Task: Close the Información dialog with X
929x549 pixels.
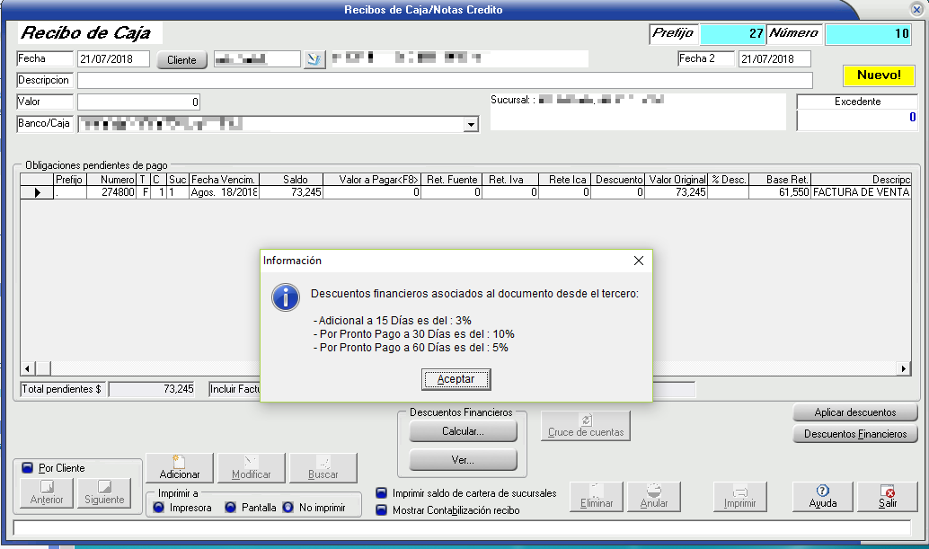Action: [638, 261]
